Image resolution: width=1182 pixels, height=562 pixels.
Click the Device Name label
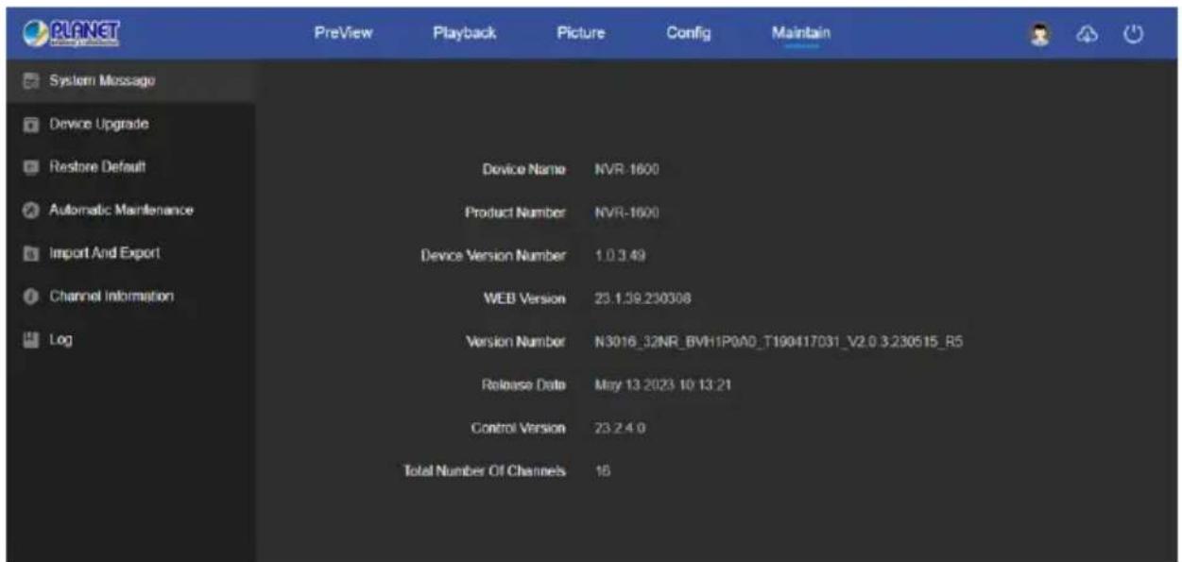[x=523, y=170]
